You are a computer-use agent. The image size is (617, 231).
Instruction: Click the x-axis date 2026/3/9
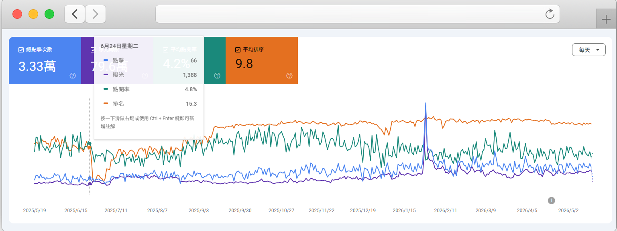pos(486,210)
